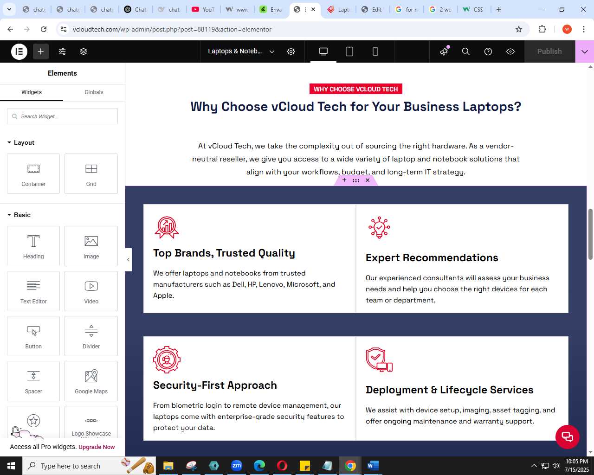Select the Button widget
This screenshot has height=475, width=594.
coord(33,336)
